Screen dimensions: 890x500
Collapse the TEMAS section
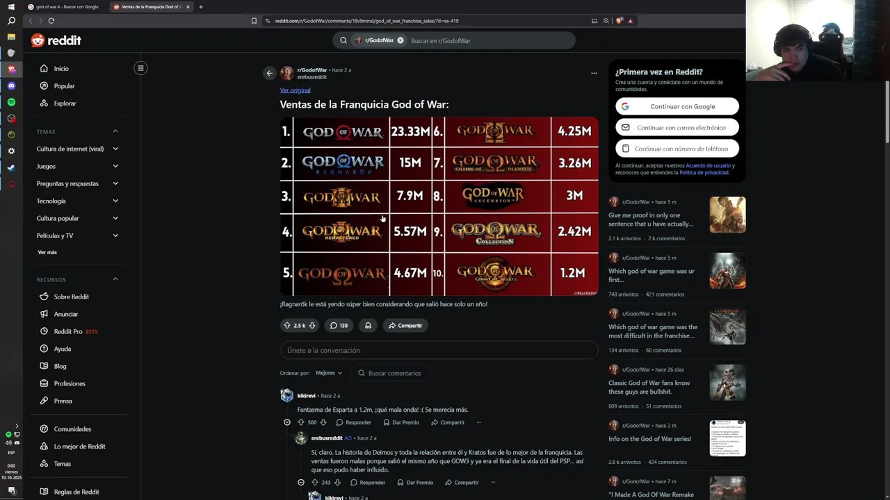coord(115,131)
